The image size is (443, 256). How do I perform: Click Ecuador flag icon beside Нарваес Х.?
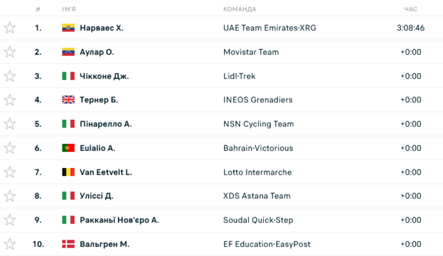pyautogui.click(x=68, y=28)
